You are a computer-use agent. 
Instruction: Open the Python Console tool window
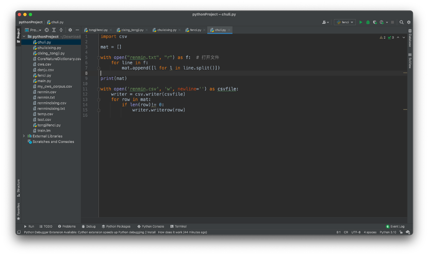point(151,227)
